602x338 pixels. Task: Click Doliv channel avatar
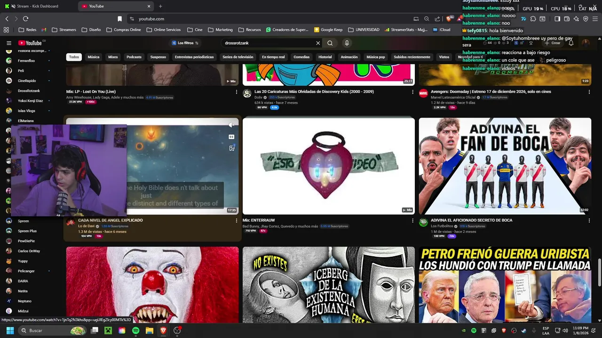(x=247, y=93)
